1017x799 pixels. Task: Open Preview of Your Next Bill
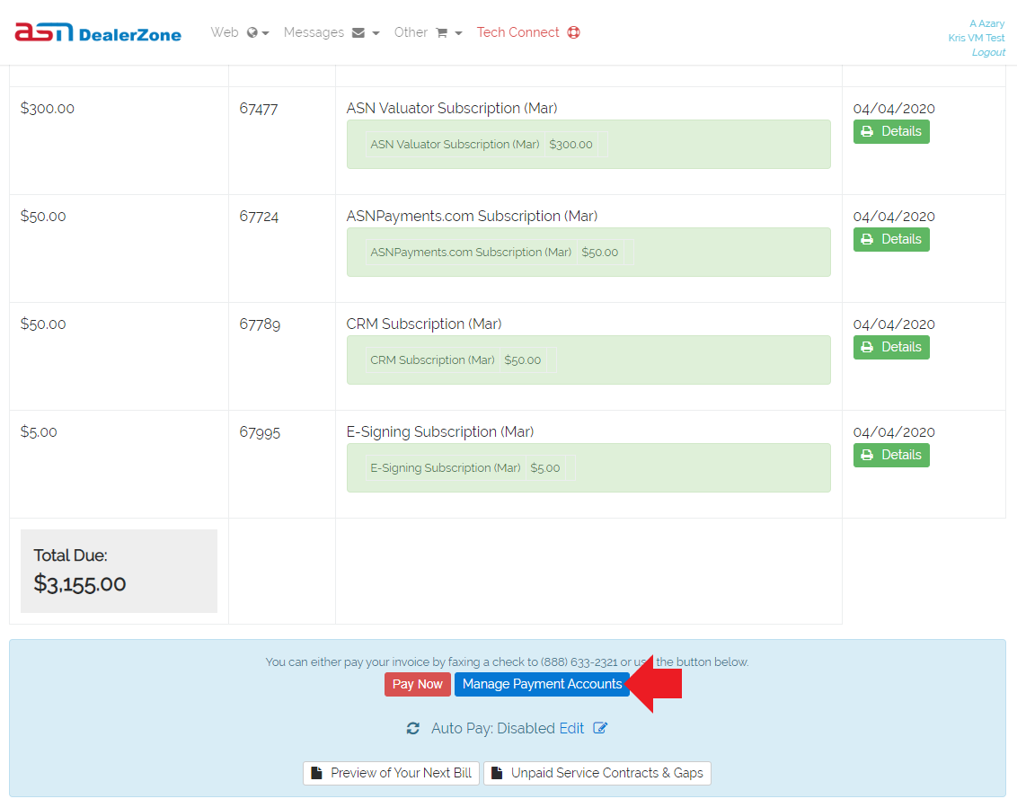[x=391, y=773]
